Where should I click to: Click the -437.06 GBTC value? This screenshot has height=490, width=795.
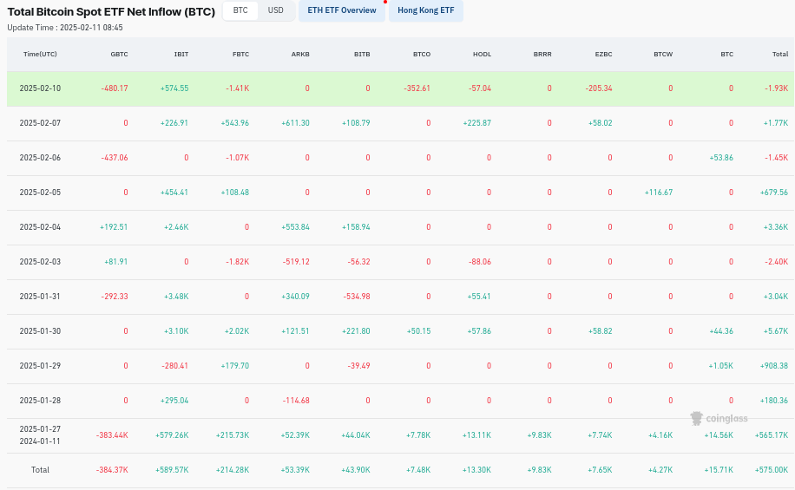point(115,158)
